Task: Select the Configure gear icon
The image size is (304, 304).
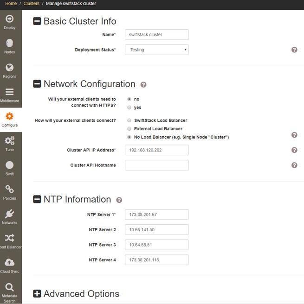Action: coord(9,116)
